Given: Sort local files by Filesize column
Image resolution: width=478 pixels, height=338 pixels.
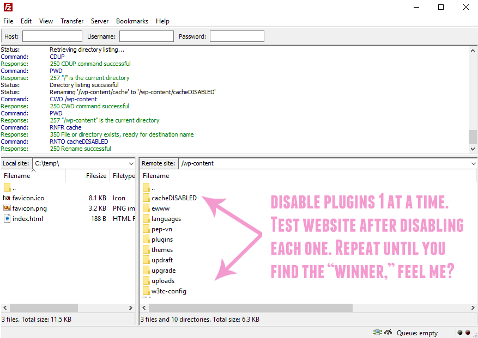Looking at the screenshot, I should coord(88,176).
